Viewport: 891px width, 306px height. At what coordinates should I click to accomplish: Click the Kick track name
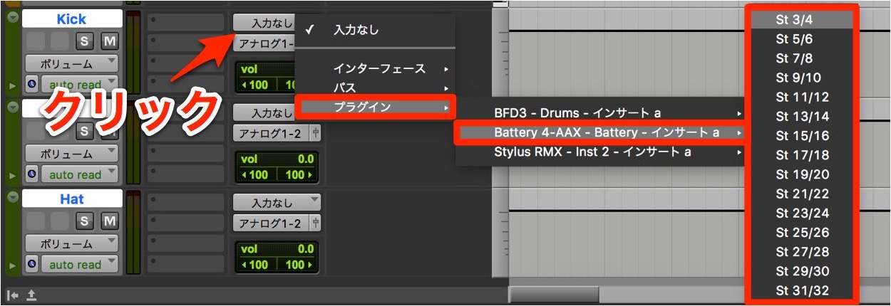[71, 19]
